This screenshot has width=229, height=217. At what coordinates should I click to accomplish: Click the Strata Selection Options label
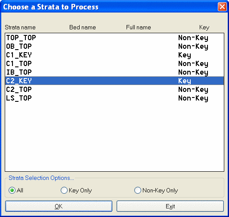(x=41, y=178)
